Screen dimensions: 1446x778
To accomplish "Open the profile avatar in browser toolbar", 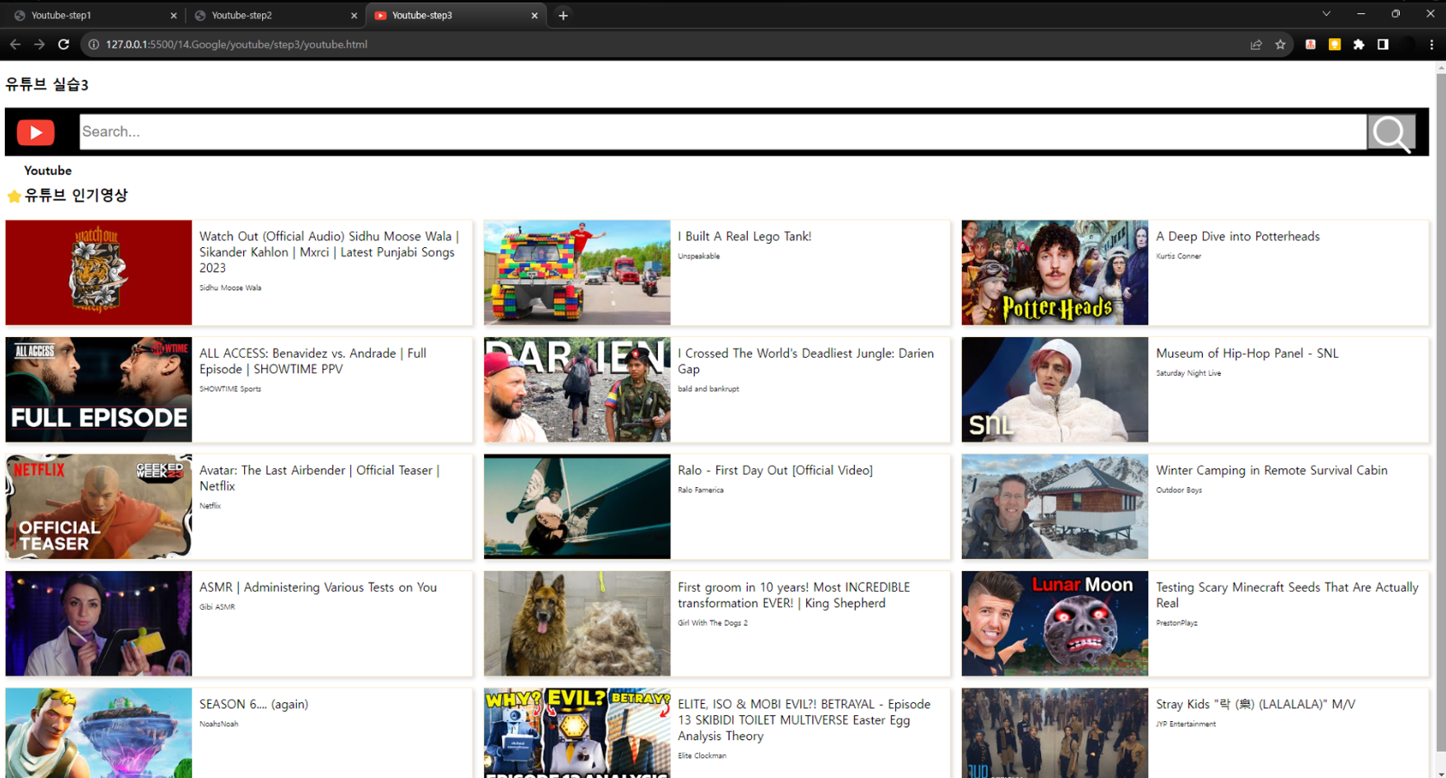I will [1408, 45].
